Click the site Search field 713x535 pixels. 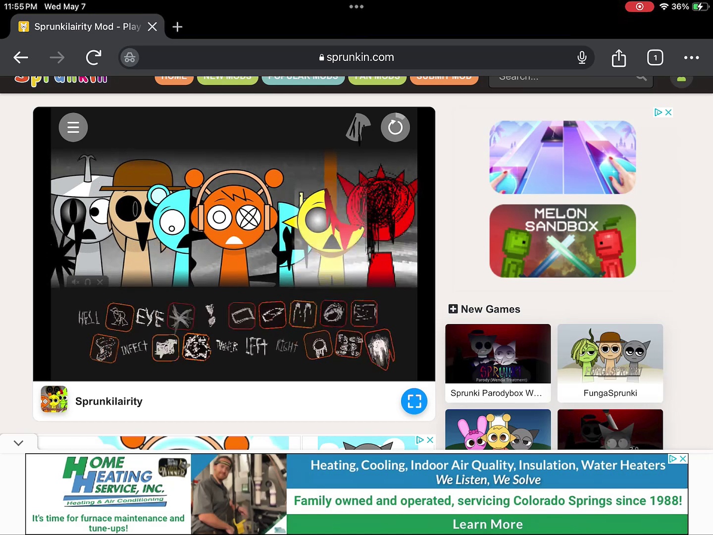(571, 79)
